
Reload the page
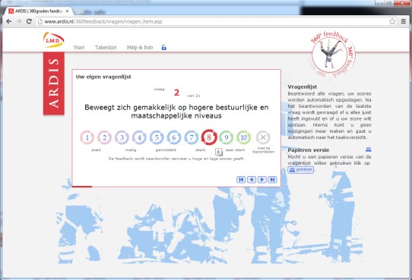pyautogui.click(x=29, y=21)
